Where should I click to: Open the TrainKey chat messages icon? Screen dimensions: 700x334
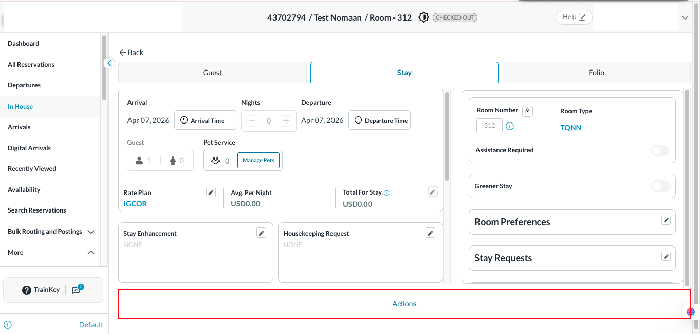[x=77, y=290]
